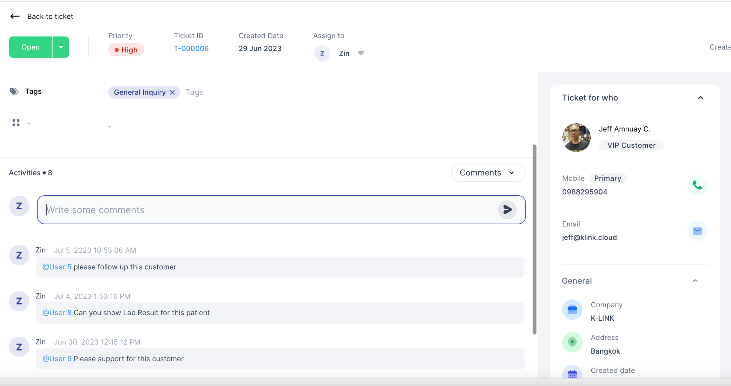Screen dimensions: 731x386
Task: Collapse the Ticket for who section
Action: pyautogui.click(x=700, y=98)
